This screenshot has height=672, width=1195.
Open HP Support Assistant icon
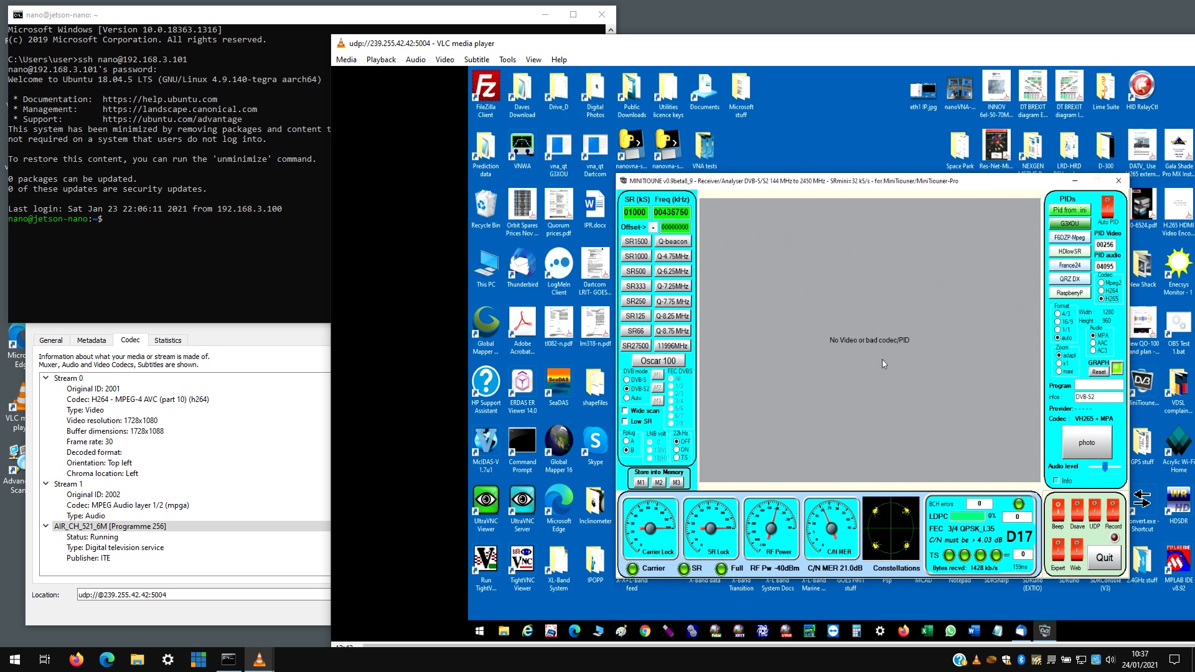pyautogui.click(x=485, y=390)
